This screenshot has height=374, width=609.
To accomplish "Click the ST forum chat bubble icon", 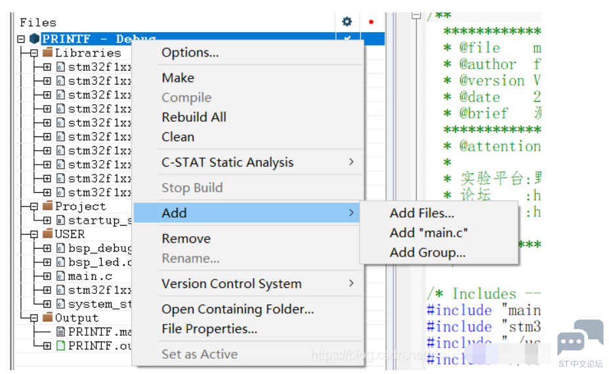I will tap(580, 338).
